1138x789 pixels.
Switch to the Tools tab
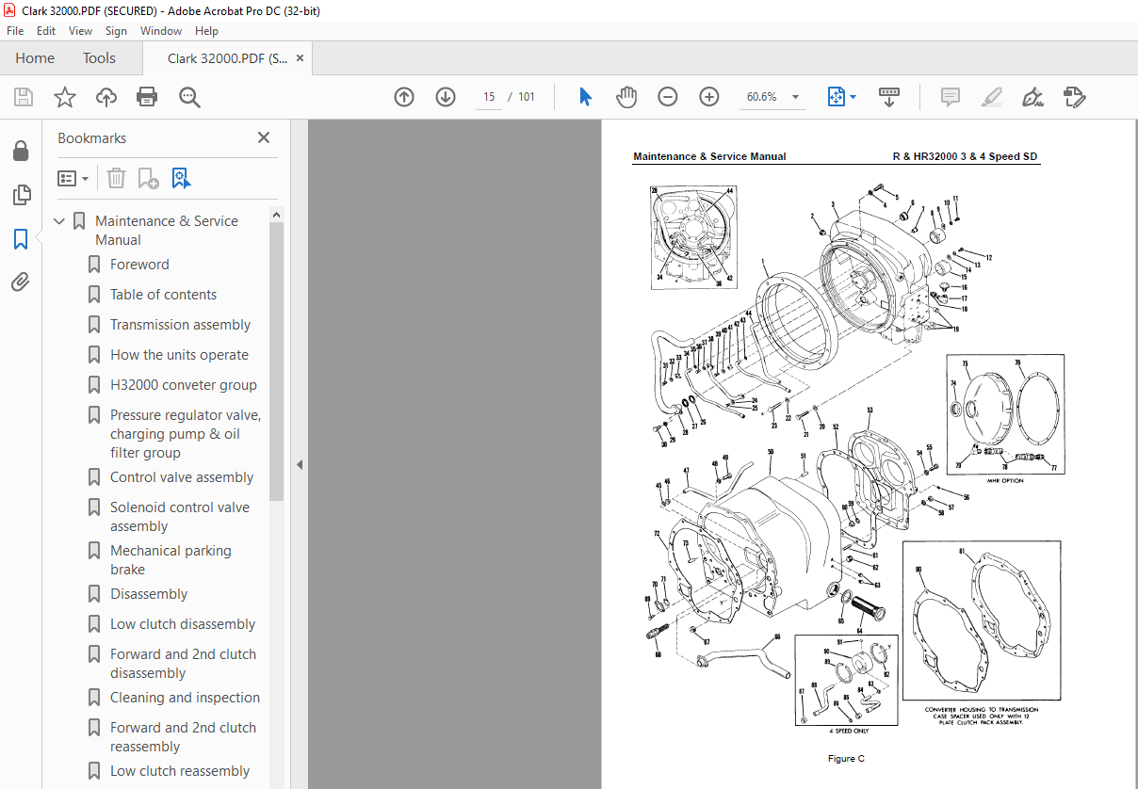point(99,58)
